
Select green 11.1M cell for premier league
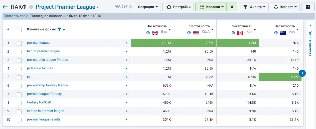(153, 43)
